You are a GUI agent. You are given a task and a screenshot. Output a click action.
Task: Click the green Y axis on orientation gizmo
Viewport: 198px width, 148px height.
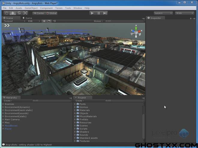coord(136,28)
